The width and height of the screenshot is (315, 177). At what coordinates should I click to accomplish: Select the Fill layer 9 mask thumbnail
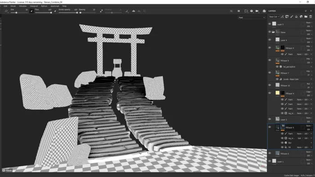coord(283,48)
